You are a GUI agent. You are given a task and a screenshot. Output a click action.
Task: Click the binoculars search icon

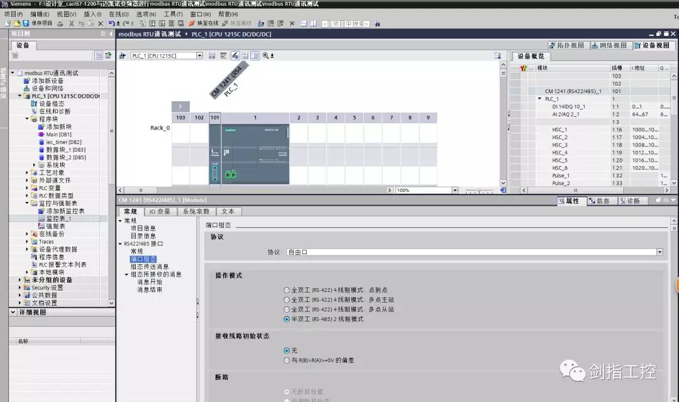pos(377,23)
